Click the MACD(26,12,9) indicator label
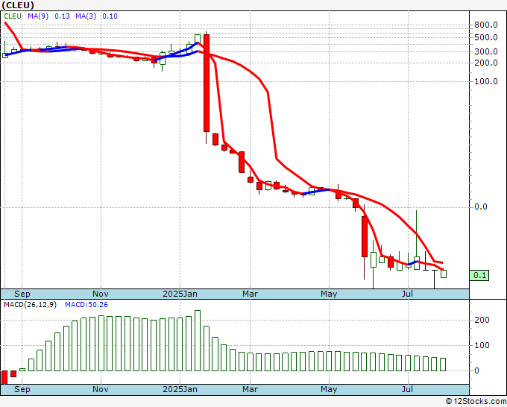This screenshot has height=407, width=507. click(30, 305)
